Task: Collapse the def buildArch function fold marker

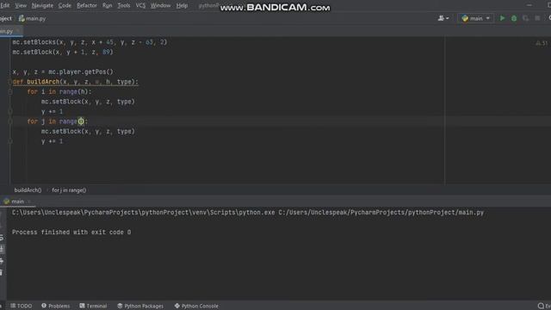Action: tap(10, 82)
